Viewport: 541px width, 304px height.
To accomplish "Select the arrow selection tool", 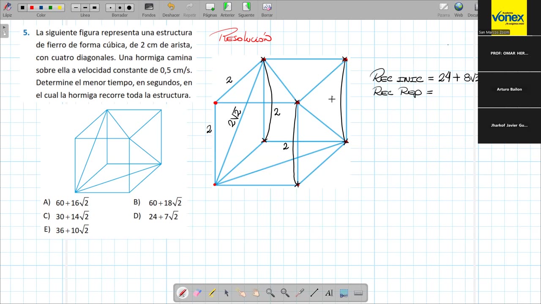I will [227, 293].
